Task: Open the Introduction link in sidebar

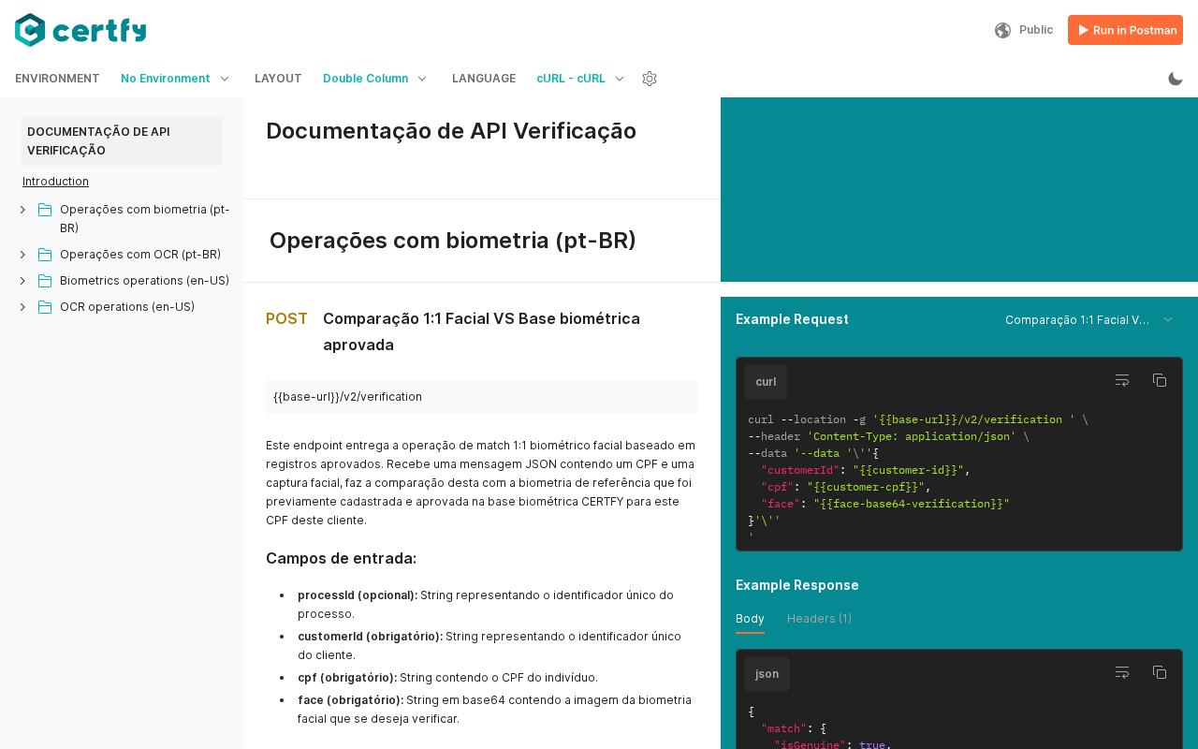Action: (x=55, y=182)
